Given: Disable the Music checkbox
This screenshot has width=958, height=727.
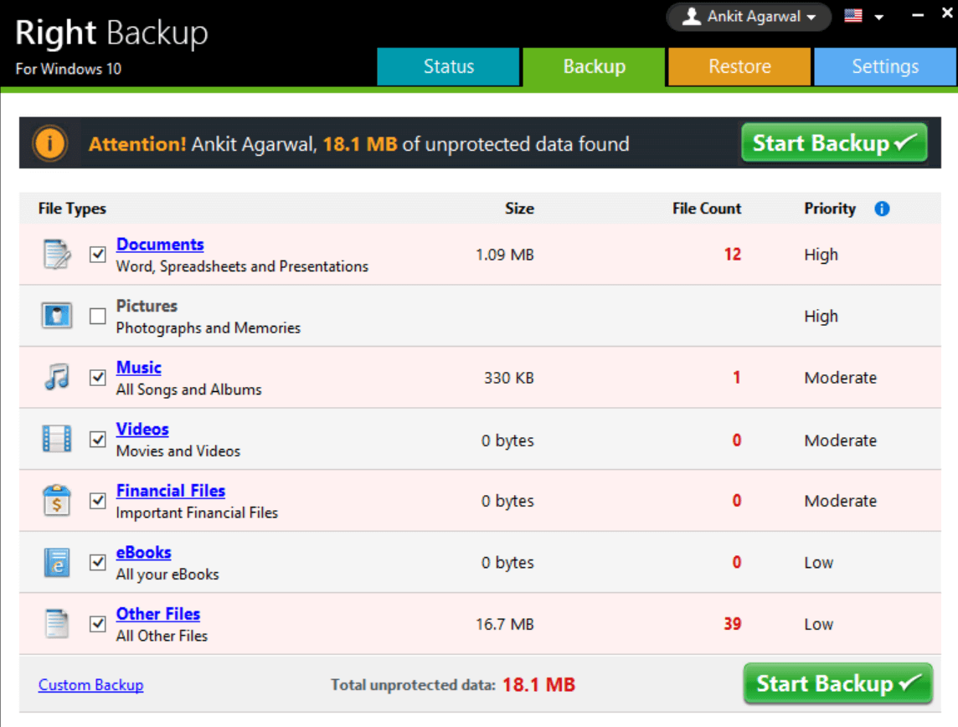Looking at the screenshot, I should [97, 377].
